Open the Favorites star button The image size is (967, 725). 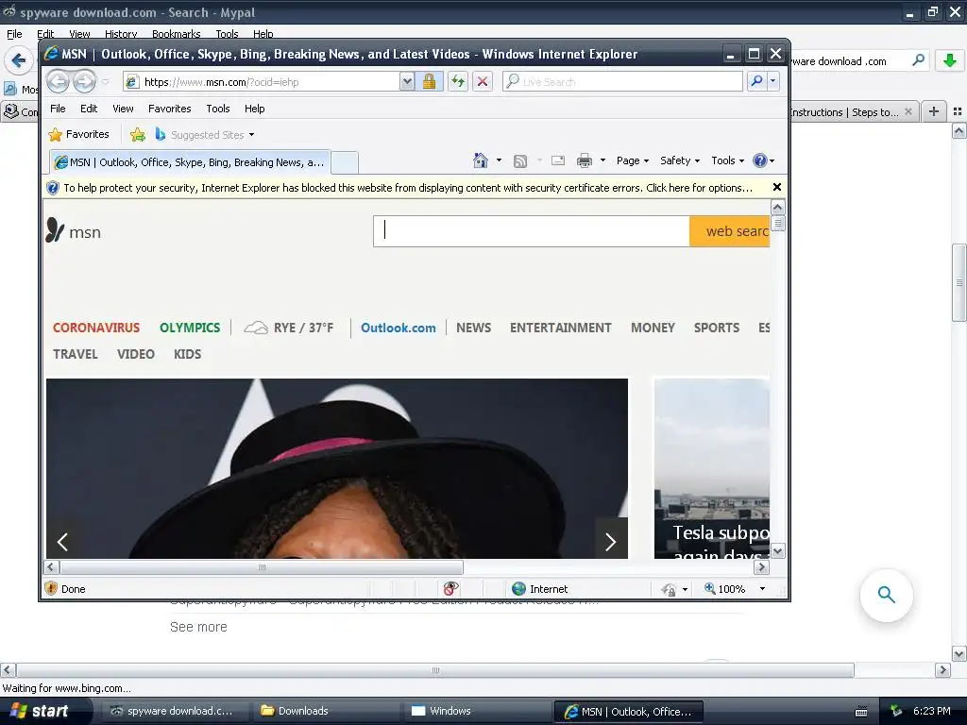[78, 134]
